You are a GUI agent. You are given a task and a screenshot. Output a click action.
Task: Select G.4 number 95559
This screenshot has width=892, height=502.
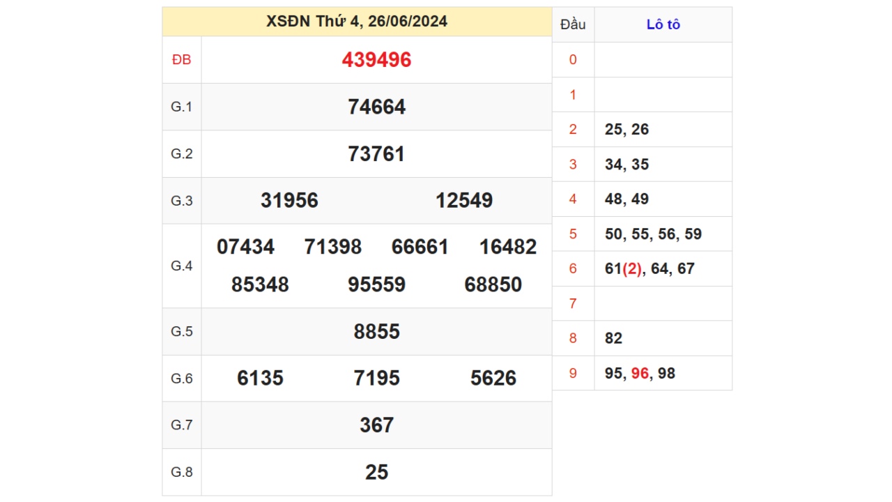[x=376, y=284]
